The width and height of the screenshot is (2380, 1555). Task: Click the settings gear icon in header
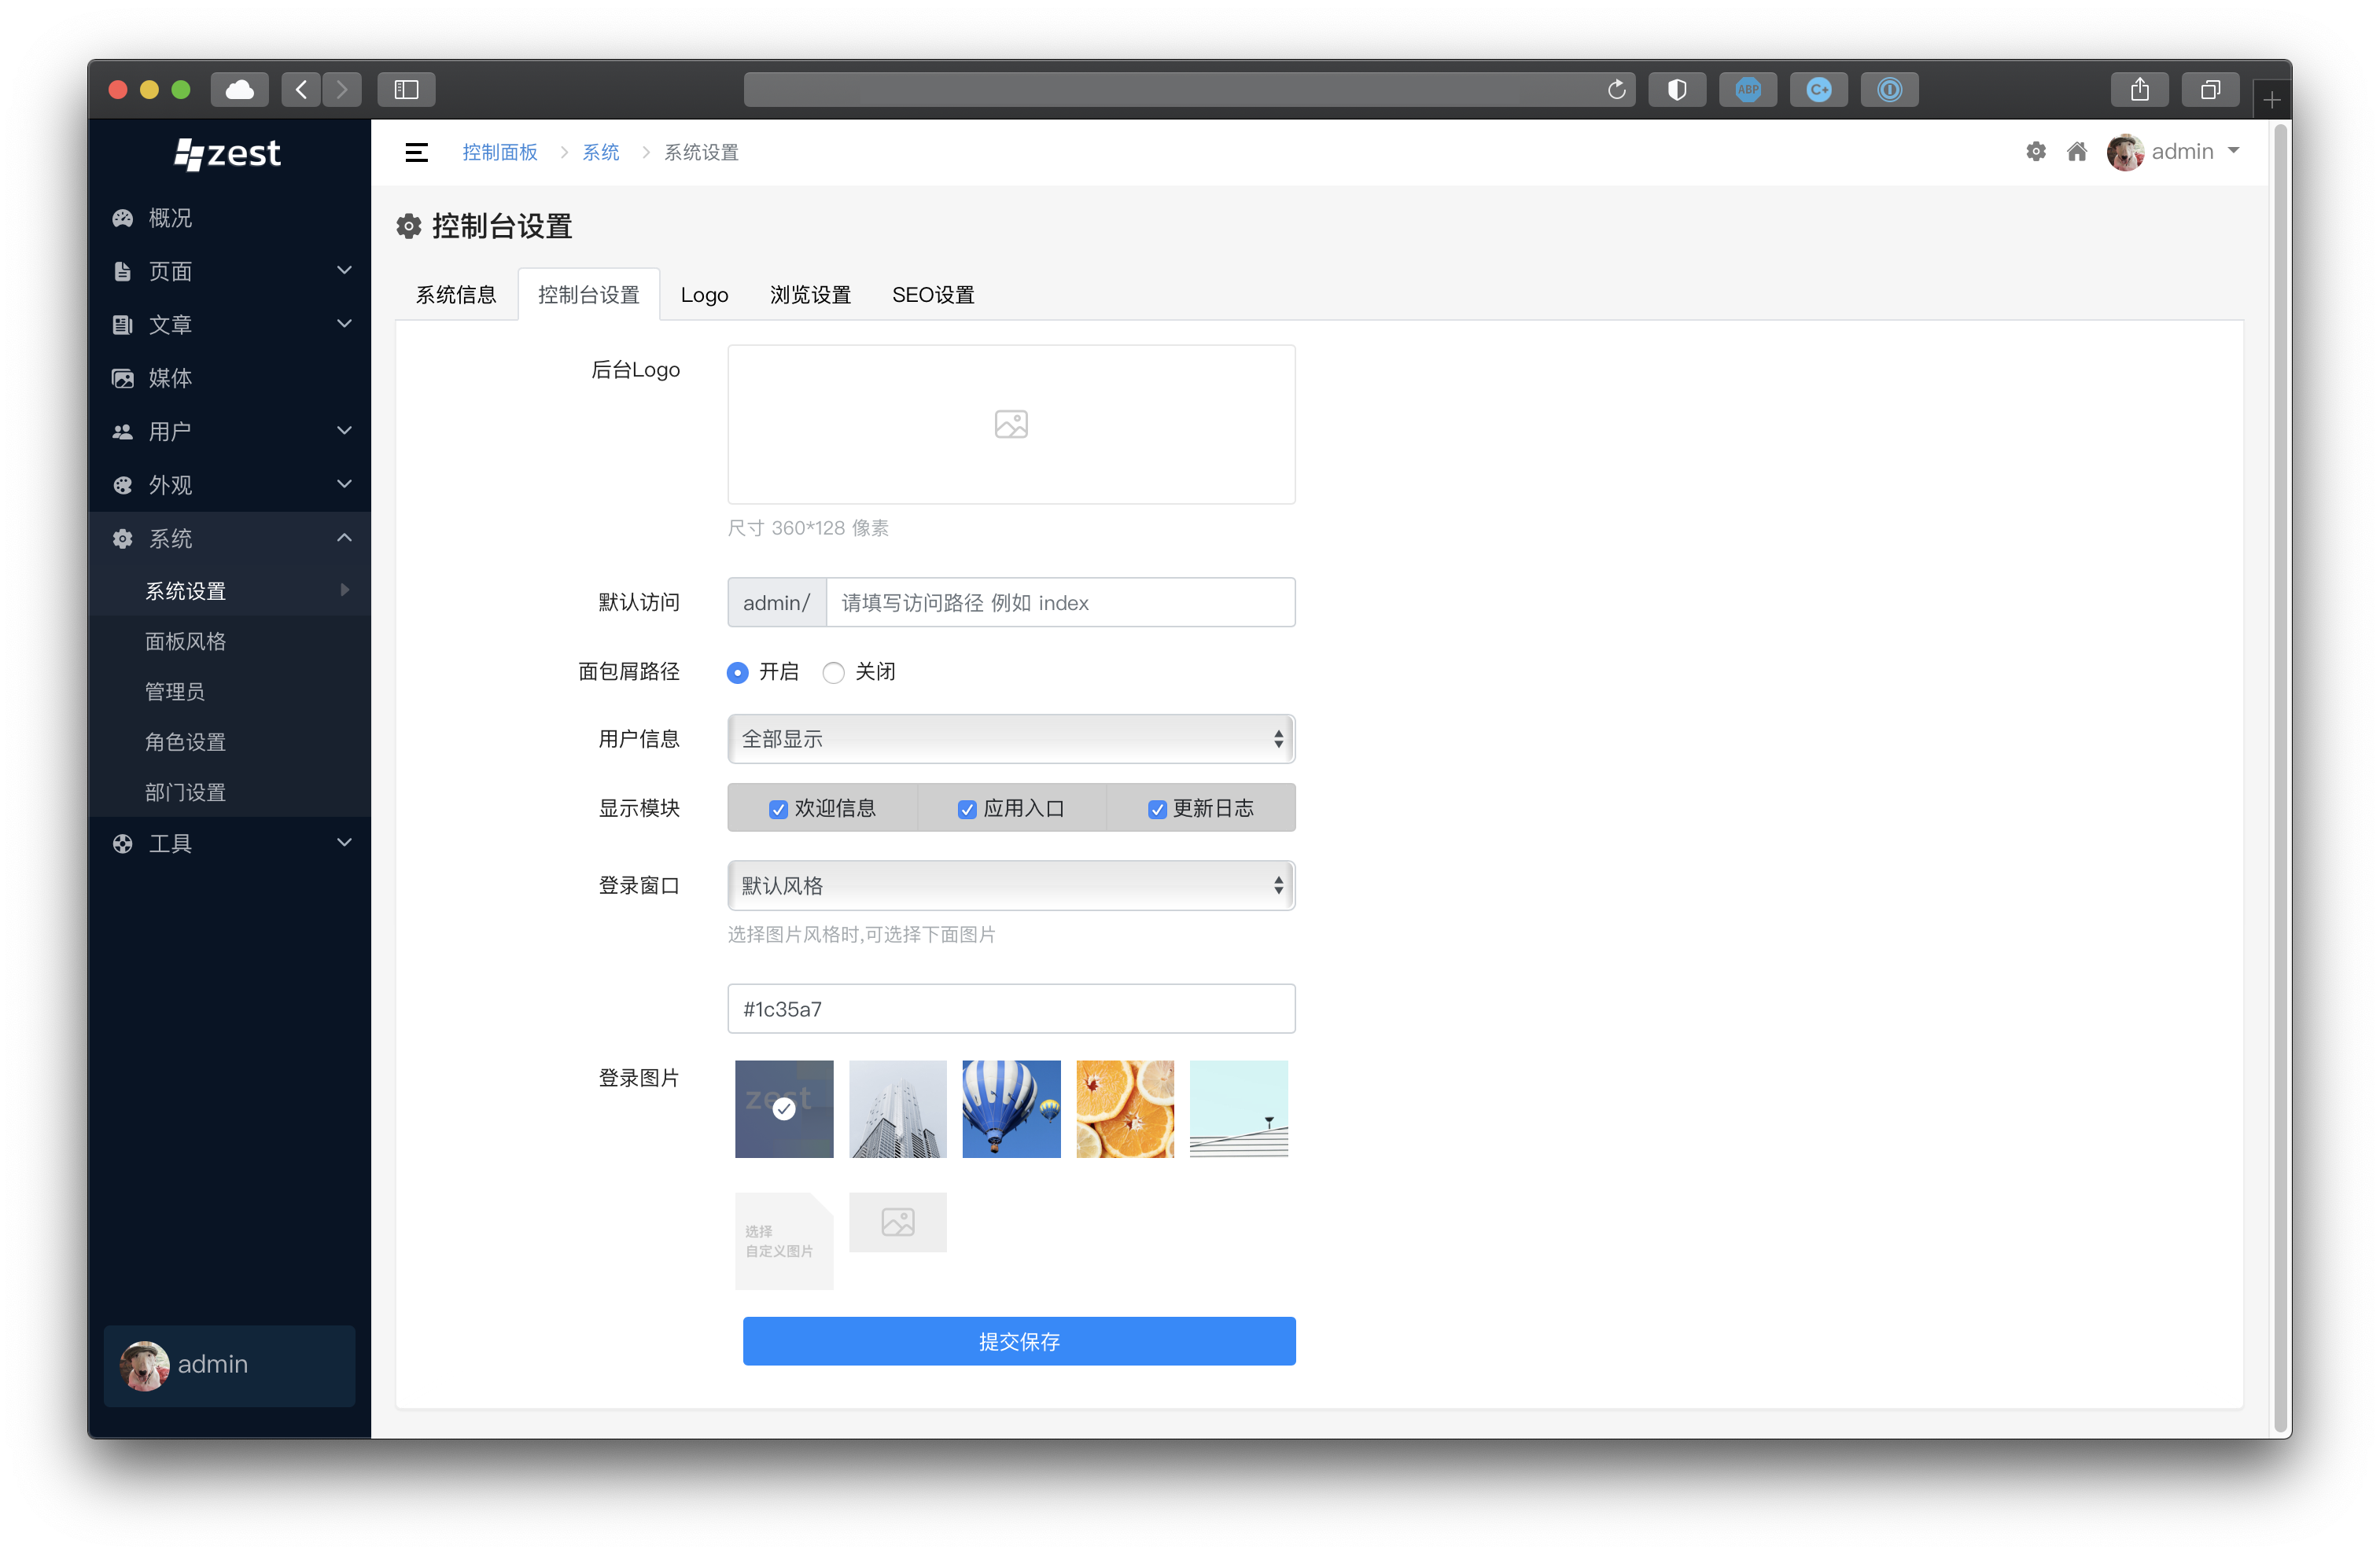click(x=2036, y=152)
